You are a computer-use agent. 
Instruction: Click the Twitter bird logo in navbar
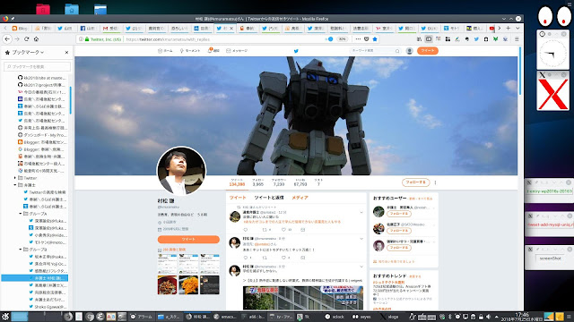tap(296, 51)
